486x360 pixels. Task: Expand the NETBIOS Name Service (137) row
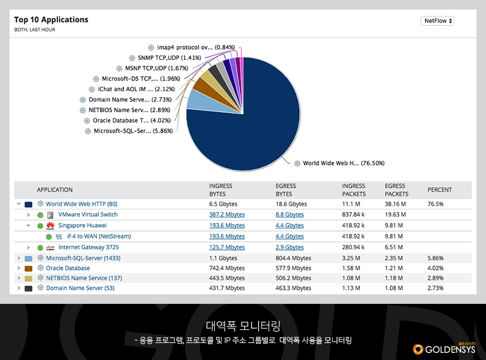pos(19,278)
